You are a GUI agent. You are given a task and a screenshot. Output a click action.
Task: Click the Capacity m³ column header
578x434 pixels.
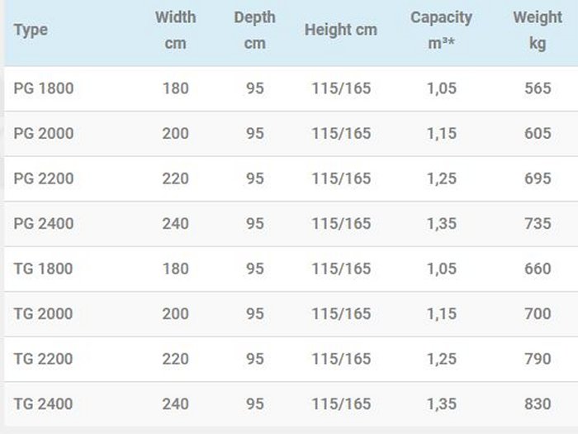[x=442, y=31]
